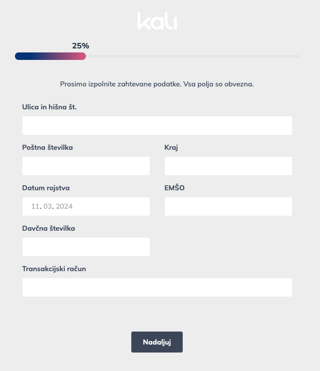Select the Kraj input field
Screen dimensions: 320x371
pyautogui.click(x=228, y=166)
